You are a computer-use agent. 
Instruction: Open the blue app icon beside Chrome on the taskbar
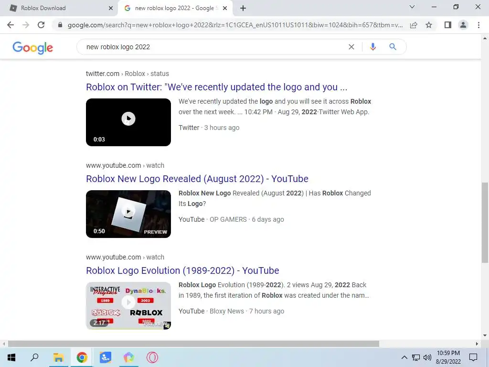(106, 357)
